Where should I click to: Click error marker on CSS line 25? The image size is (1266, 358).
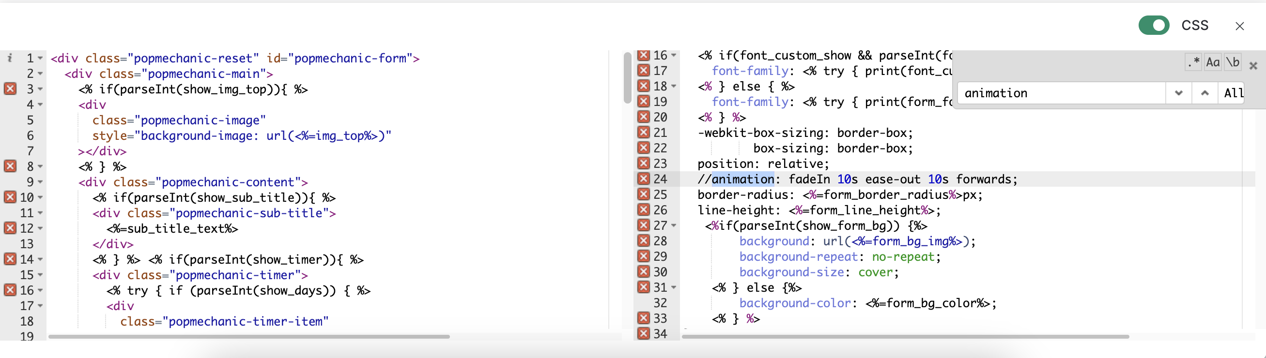pos(643,194)
